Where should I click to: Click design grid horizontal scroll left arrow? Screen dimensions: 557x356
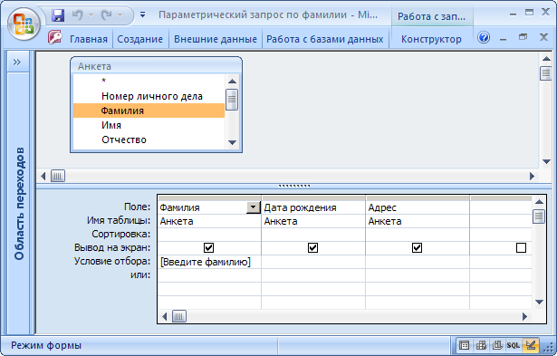pyautogui.click(x=165, y=316)
